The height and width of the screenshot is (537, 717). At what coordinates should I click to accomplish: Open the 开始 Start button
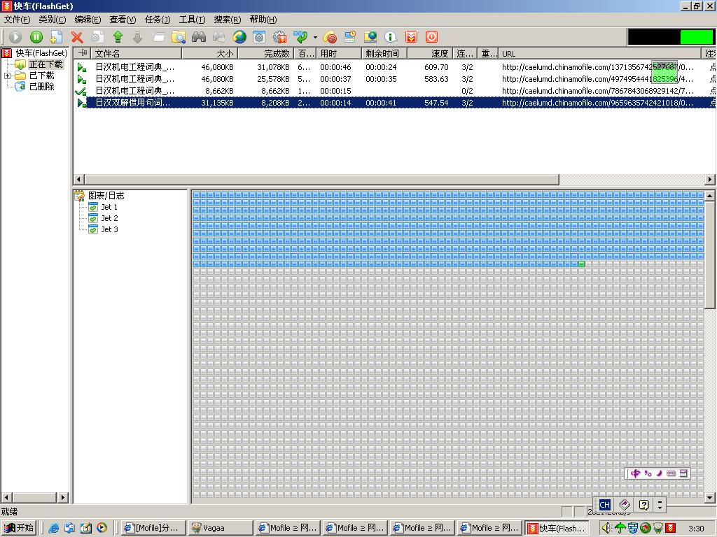19,528
